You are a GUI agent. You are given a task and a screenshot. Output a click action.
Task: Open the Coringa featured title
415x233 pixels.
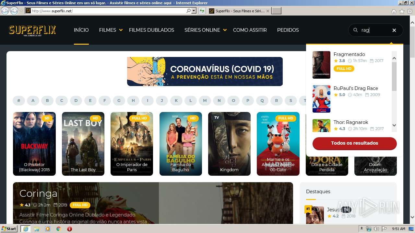pos(38,193)
